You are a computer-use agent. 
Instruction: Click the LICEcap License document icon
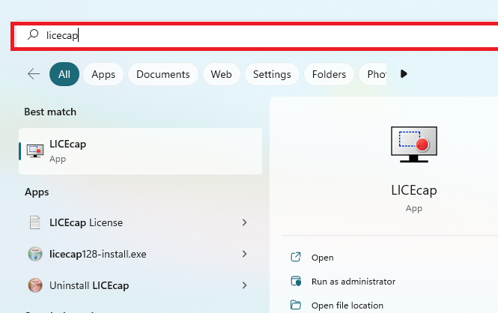coord(35,222)
